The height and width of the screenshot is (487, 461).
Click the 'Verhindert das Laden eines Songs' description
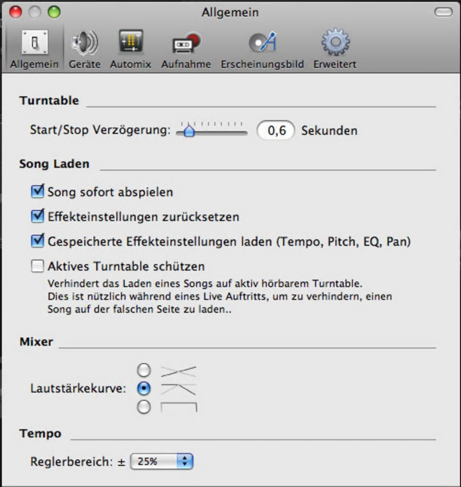pos(220,296)
